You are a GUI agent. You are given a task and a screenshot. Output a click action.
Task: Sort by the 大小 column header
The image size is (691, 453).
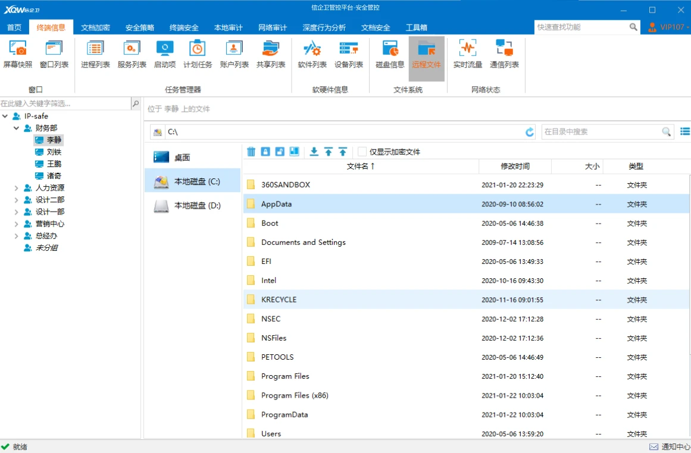pyautogui.click(x=577, y=166)
